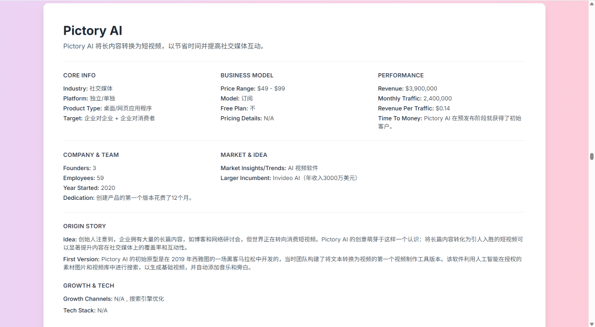Image resolution: width=595 pixels, height=327 pixels.
Task: Click the Year Started: 2020 line
Action: [x=89, y=188]
